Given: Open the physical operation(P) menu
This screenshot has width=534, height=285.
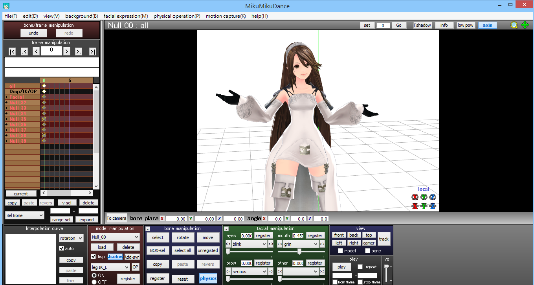Looking at the screenshot, I should pos(177,16).
